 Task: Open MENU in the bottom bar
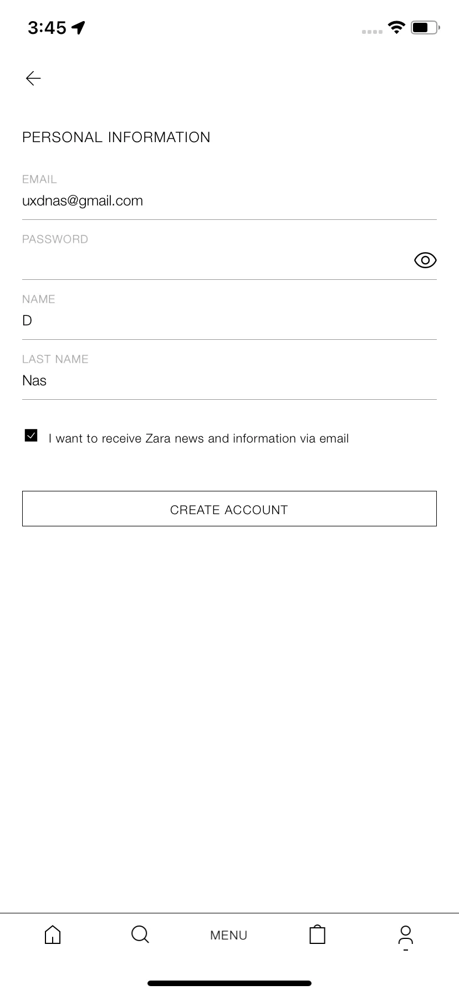[x=228, y=935]
